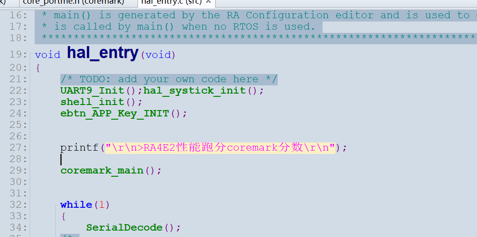Switch to the core_portme.h (coremark) tab
The image size is (477, 237).
tap(73, 2)
